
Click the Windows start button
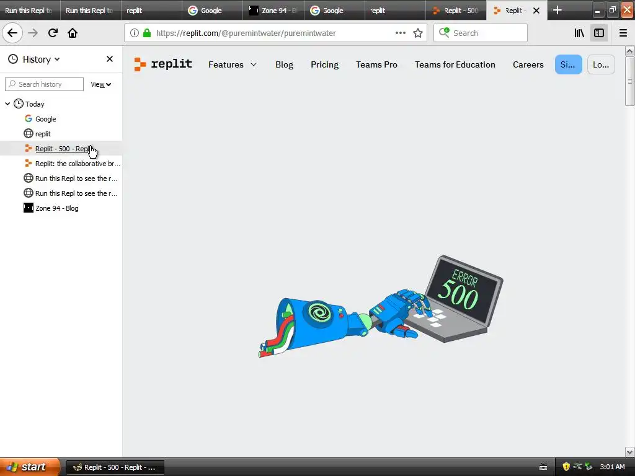(30, 467)
